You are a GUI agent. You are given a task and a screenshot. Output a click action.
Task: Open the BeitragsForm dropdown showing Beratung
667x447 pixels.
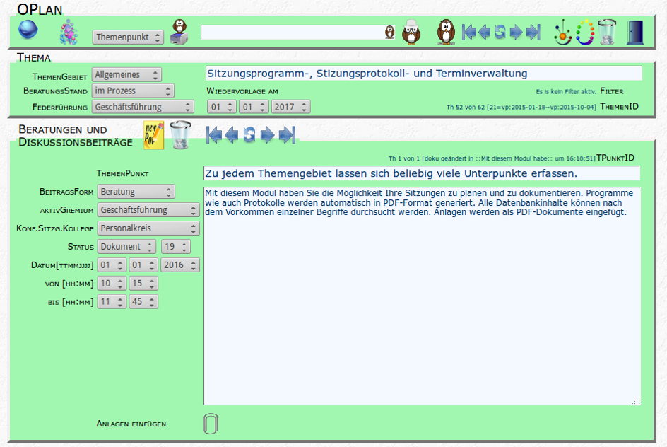(136, 192)
